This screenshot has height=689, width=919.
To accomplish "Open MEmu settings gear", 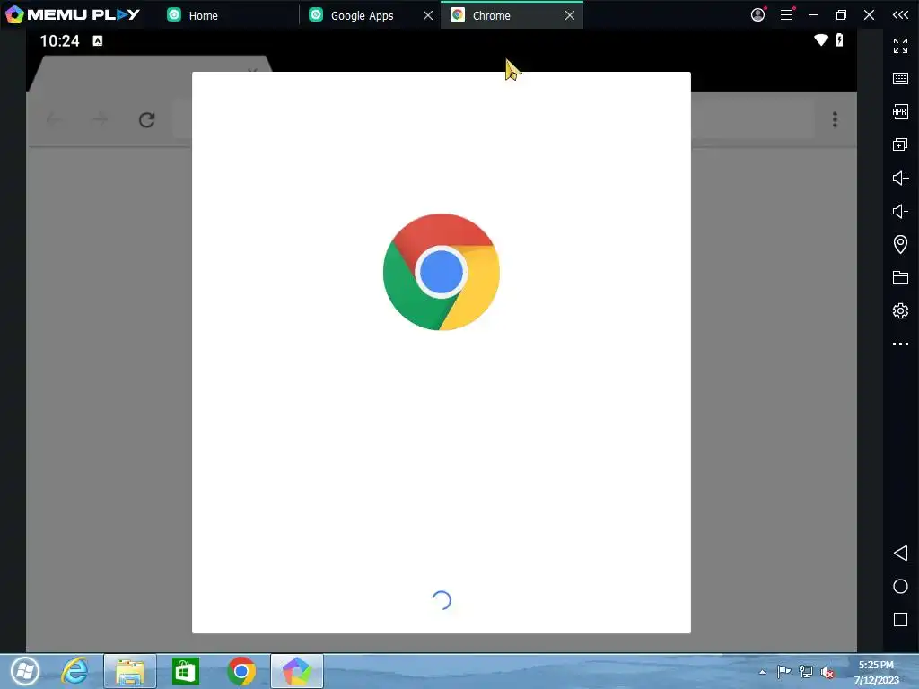I will 900,310.
